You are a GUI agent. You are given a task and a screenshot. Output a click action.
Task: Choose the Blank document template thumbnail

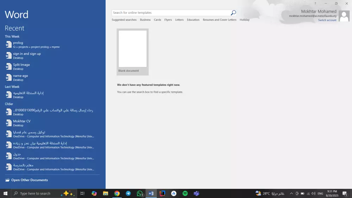point(132,52)
